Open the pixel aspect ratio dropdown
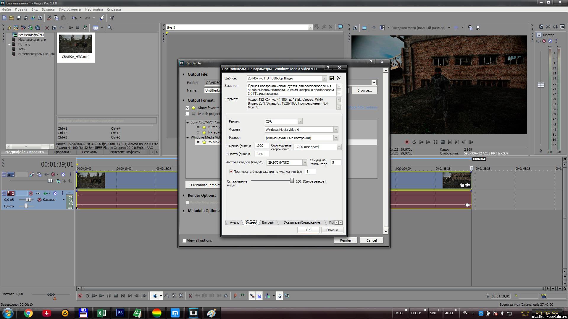The width and height of the screenshot is (568, 319). [339, 147]
